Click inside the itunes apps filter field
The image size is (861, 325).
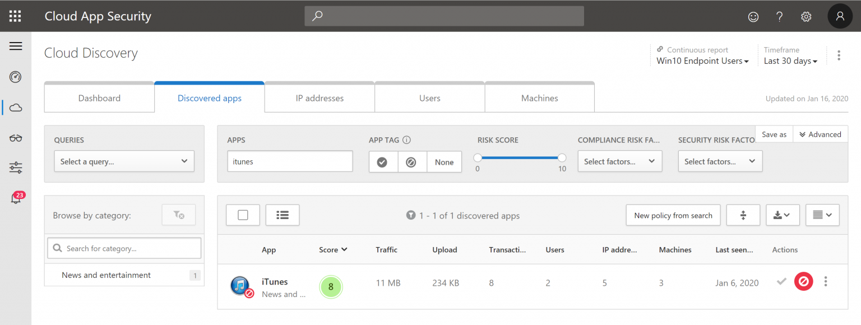tap(290, 161)
